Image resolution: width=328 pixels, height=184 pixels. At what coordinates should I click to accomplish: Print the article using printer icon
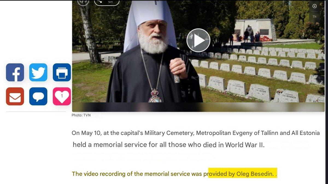pyautogui.click(x=62, y=73)
